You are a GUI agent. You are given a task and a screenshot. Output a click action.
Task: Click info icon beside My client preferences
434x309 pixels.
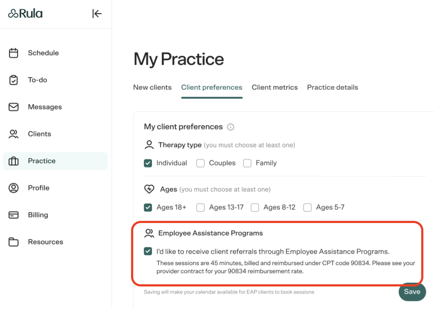231,127
